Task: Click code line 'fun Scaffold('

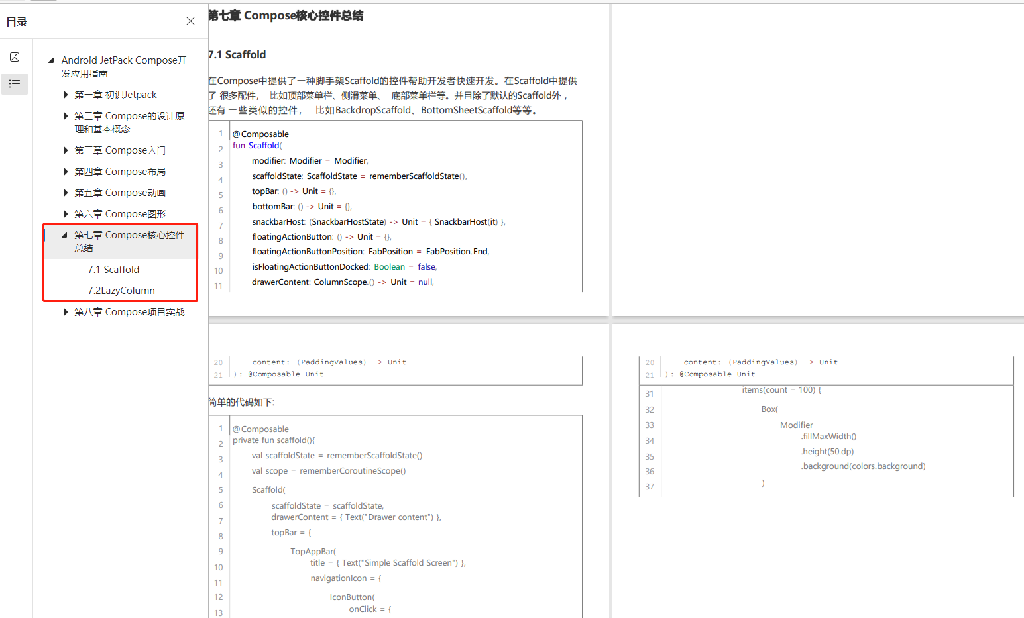Action: [257, 146]
